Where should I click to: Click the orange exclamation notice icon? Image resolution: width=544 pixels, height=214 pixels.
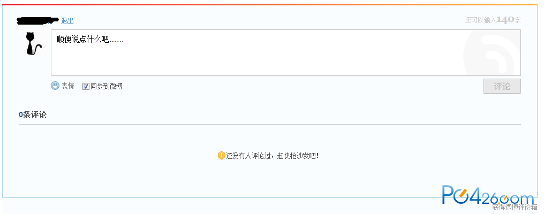click(221, 156)
